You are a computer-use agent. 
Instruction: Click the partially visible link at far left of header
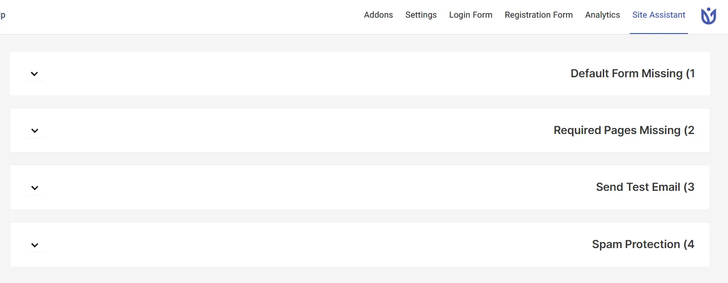coord(2,15)
